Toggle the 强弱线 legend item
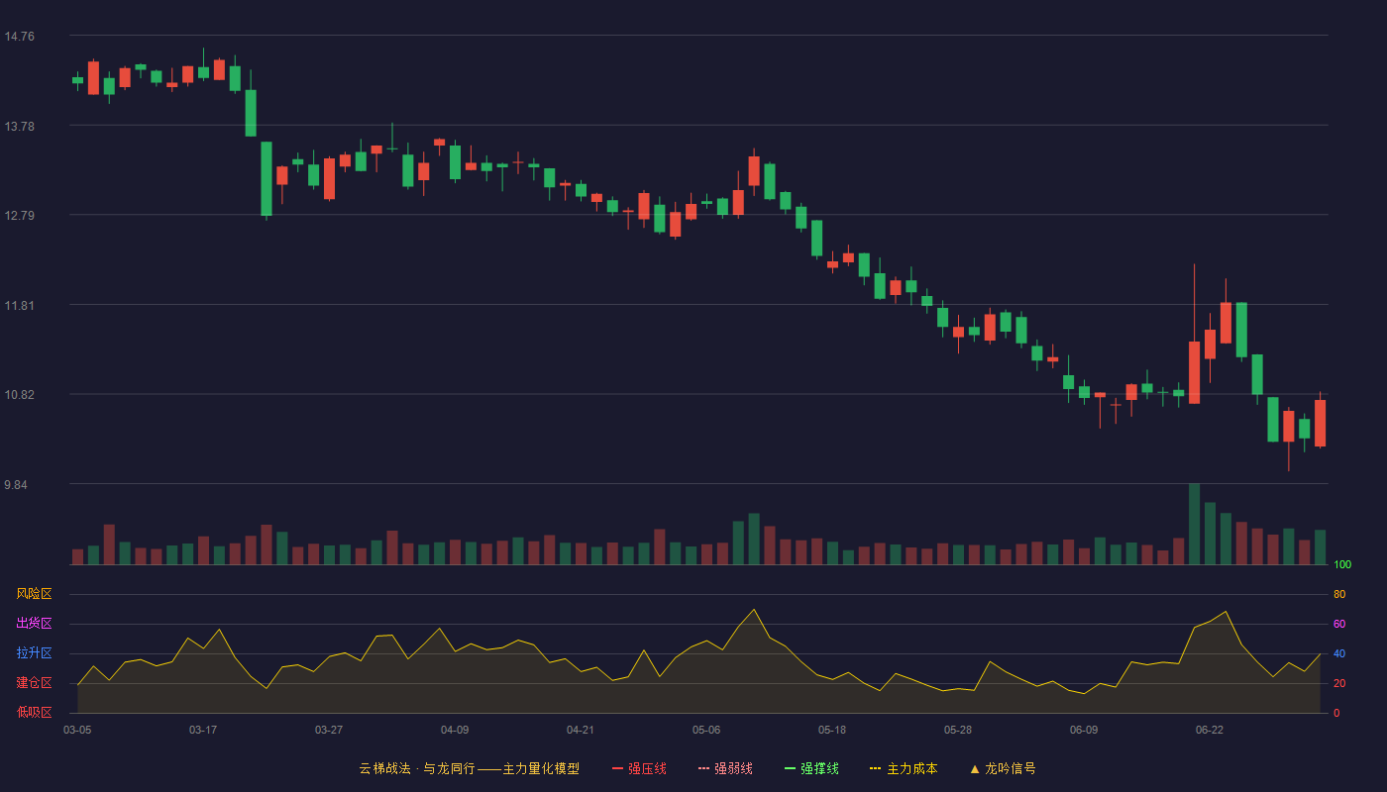 725,768
